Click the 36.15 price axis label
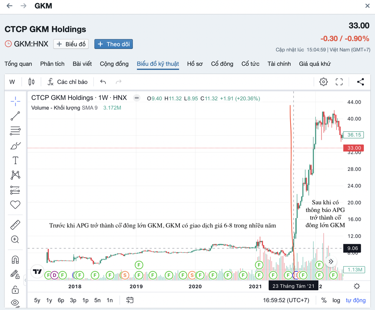Screen dimensions: 375x310 [354, 135]
